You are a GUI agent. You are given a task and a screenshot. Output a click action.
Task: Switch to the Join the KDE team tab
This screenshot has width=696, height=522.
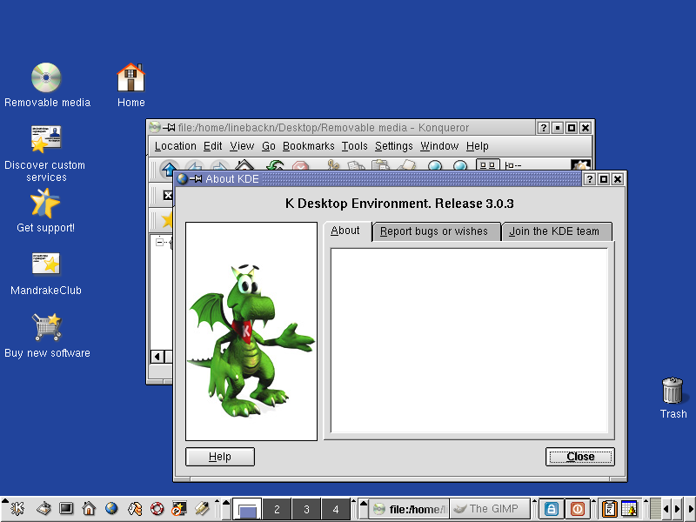point(554,231)
